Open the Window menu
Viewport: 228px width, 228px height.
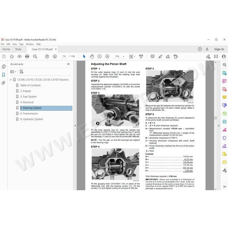coord(30,44)
